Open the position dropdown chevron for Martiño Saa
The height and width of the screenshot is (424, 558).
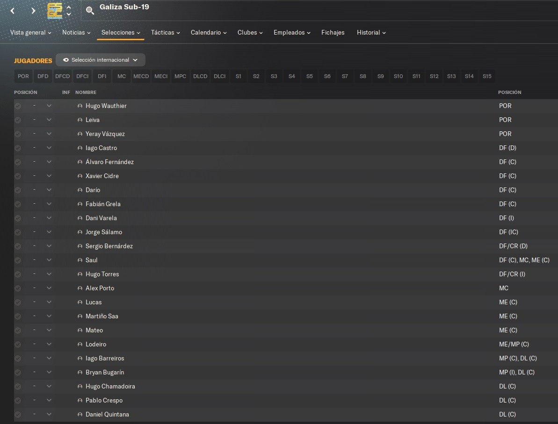tap(49, 316)
